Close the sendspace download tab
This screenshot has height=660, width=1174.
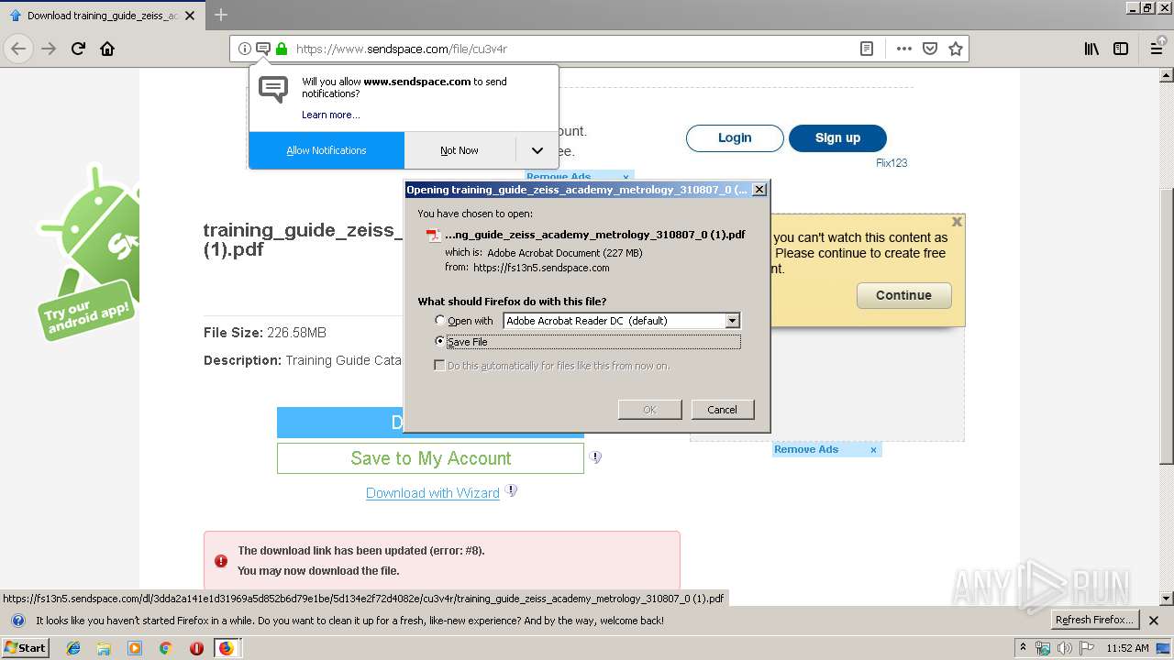pos(191,16)
